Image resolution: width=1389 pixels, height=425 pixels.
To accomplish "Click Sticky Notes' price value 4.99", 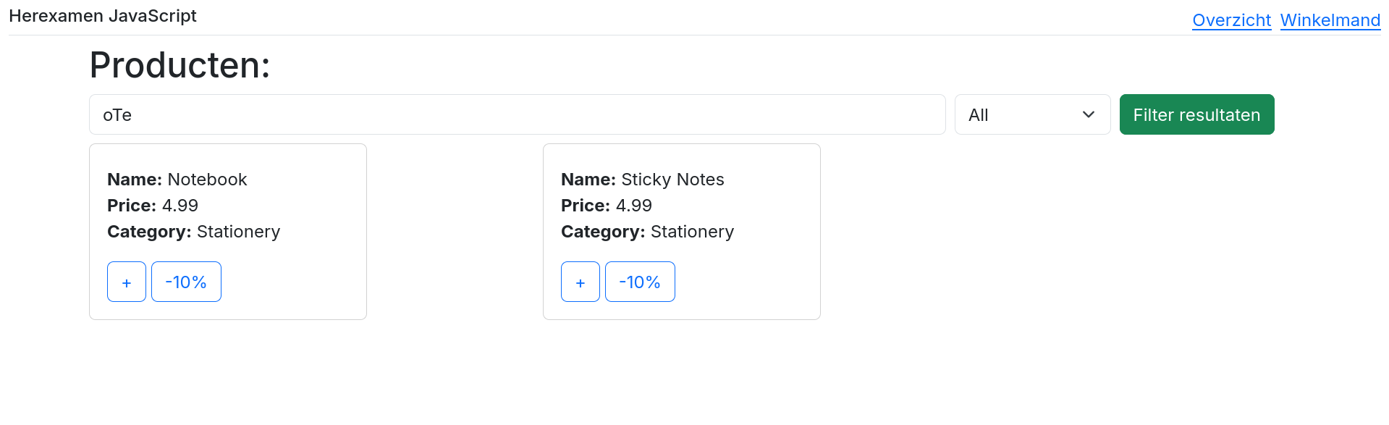I will pos(634,206).
